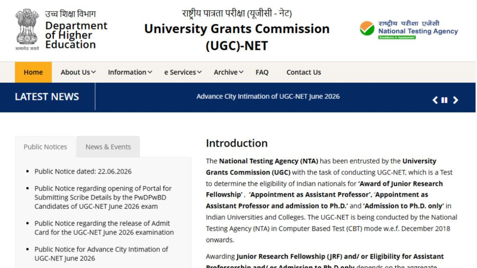Image resolution: width=477 pixels, height=268 pixels.
Task: Switch to the News & Events tab
Action: [x=108, y=147]
